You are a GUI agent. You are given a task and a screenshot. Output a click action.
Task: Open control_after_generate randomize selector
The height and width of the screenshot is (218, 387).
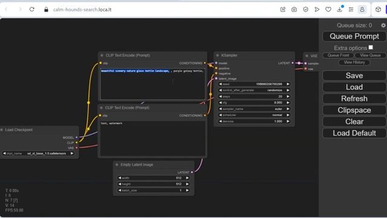click(254, 90)
